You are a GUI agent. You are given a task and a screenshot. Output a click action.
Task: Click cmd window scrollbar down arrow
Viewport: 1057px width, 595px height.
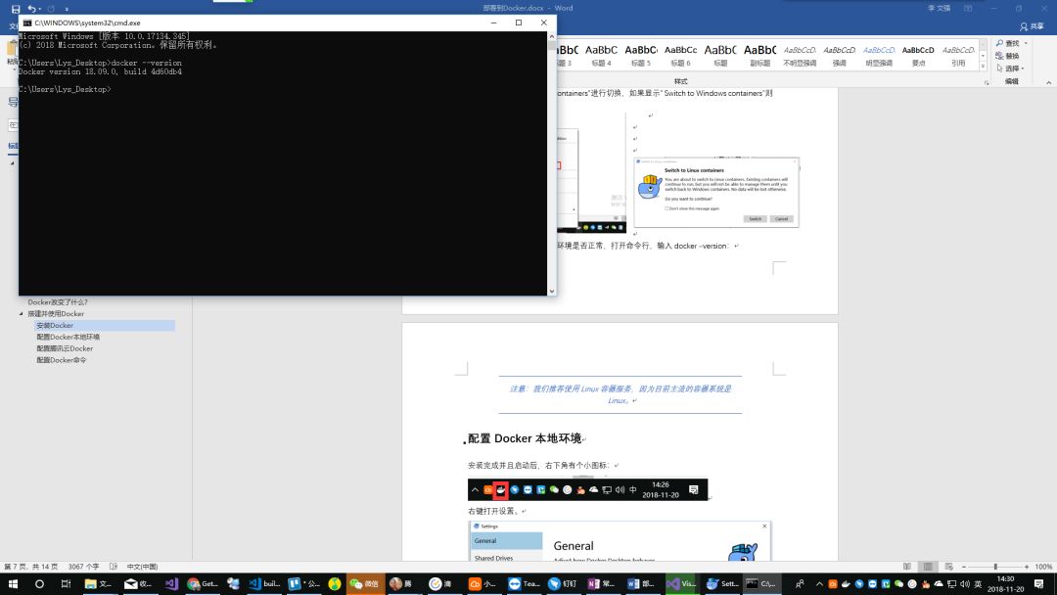552,291
